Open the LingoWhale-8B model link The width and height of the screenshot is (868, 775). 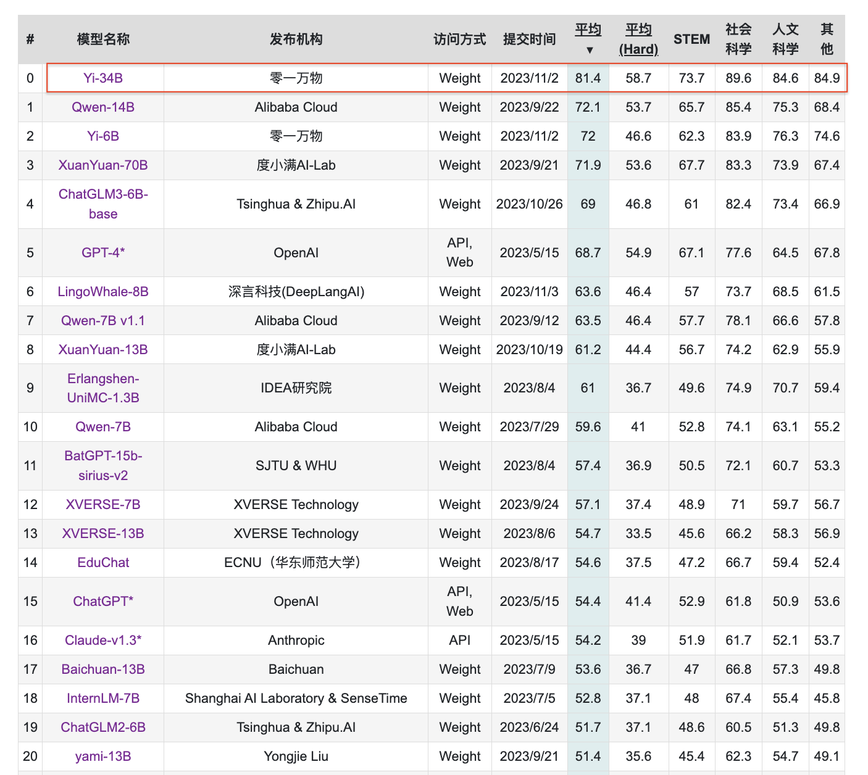(102, 291)
